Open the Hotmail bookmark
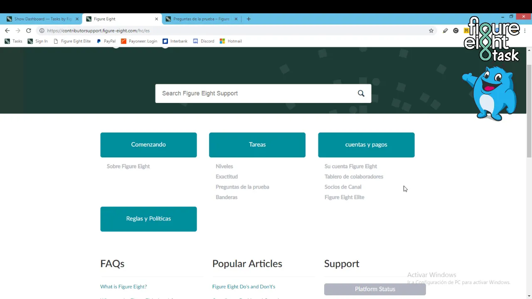The image size is (532, 299). tap(231, 41)
